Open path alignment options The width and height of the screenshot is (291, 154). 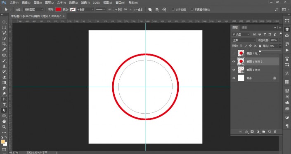[157, 9]
